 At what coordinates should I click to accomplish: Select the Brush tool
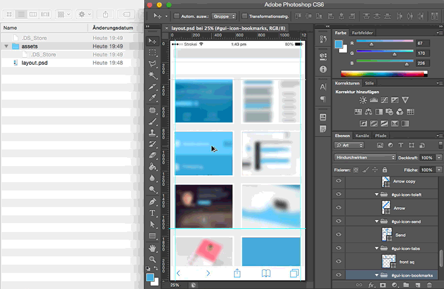tap(152, 122)
